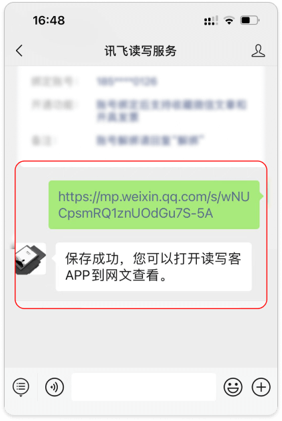The height and width of the screenshot is (421, 282).
Task: Tap the blurred phone number starting with 185
Action: pos(127,81)
